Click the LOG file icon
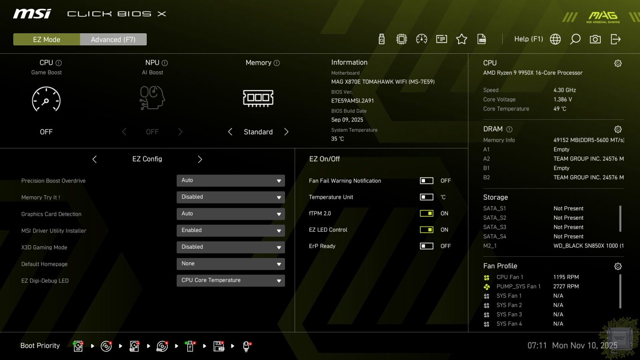640x360 pixels. [482, 39]
